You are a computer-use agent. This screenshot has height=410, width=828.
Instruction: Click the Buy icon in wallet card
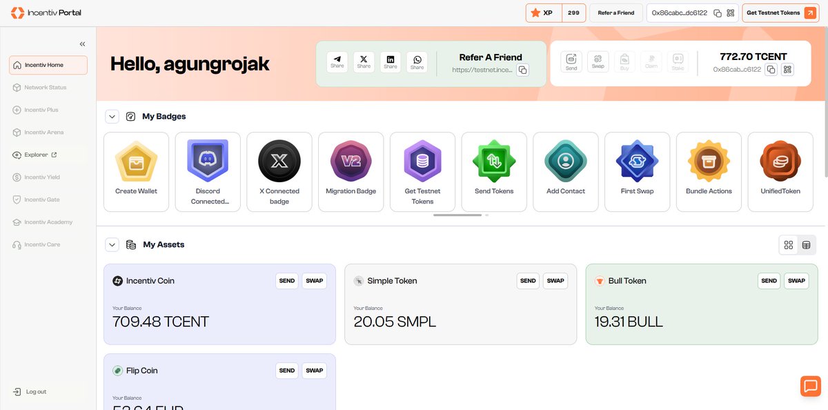coord(624,62)
